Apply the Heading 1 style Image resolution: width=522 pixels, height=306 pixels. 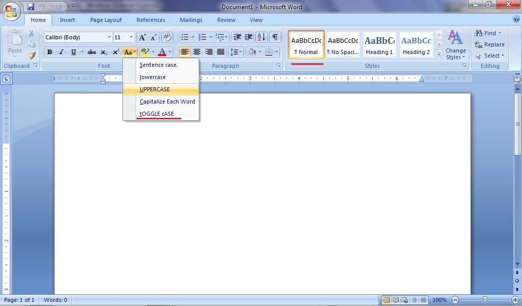[x=379, y=44]
